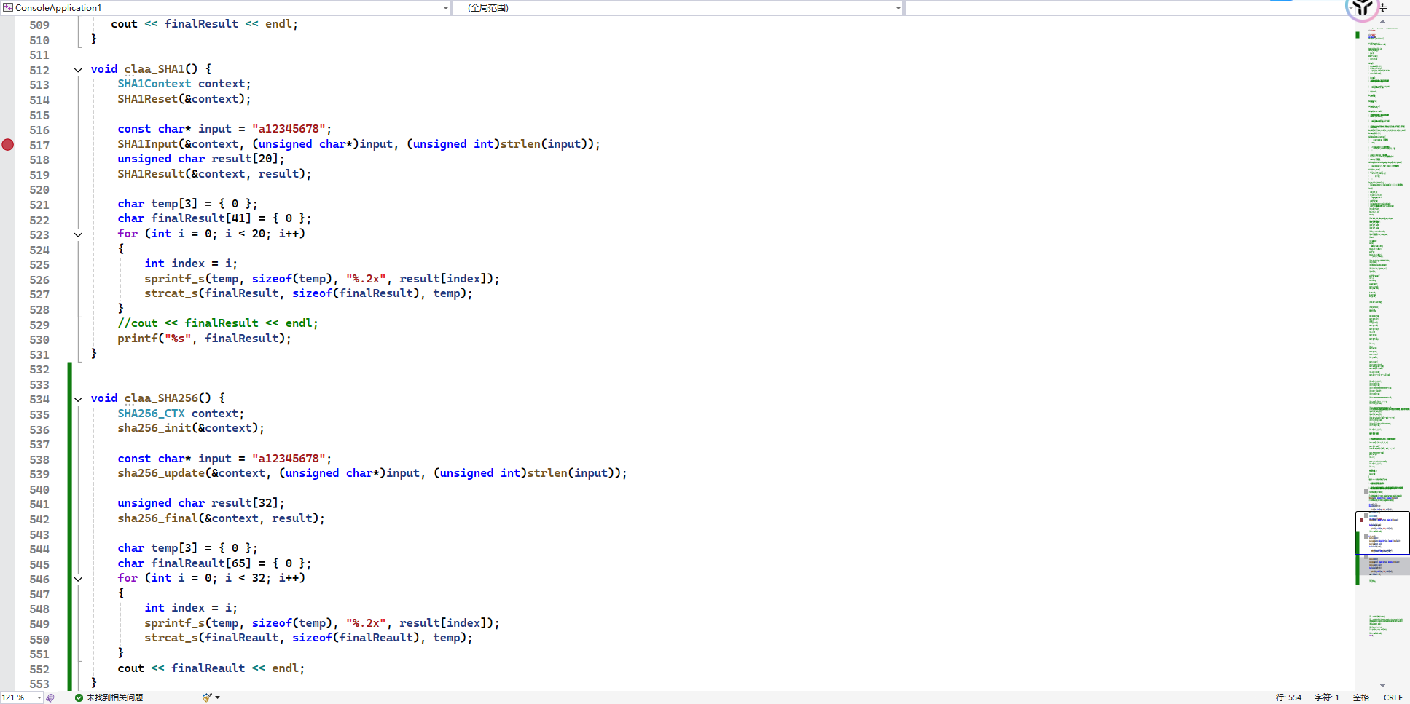Collapse the claa_SHA256 function fold arrow
Image resolution: width=1410 pixels, height=704 pixels.
point(78,399)
